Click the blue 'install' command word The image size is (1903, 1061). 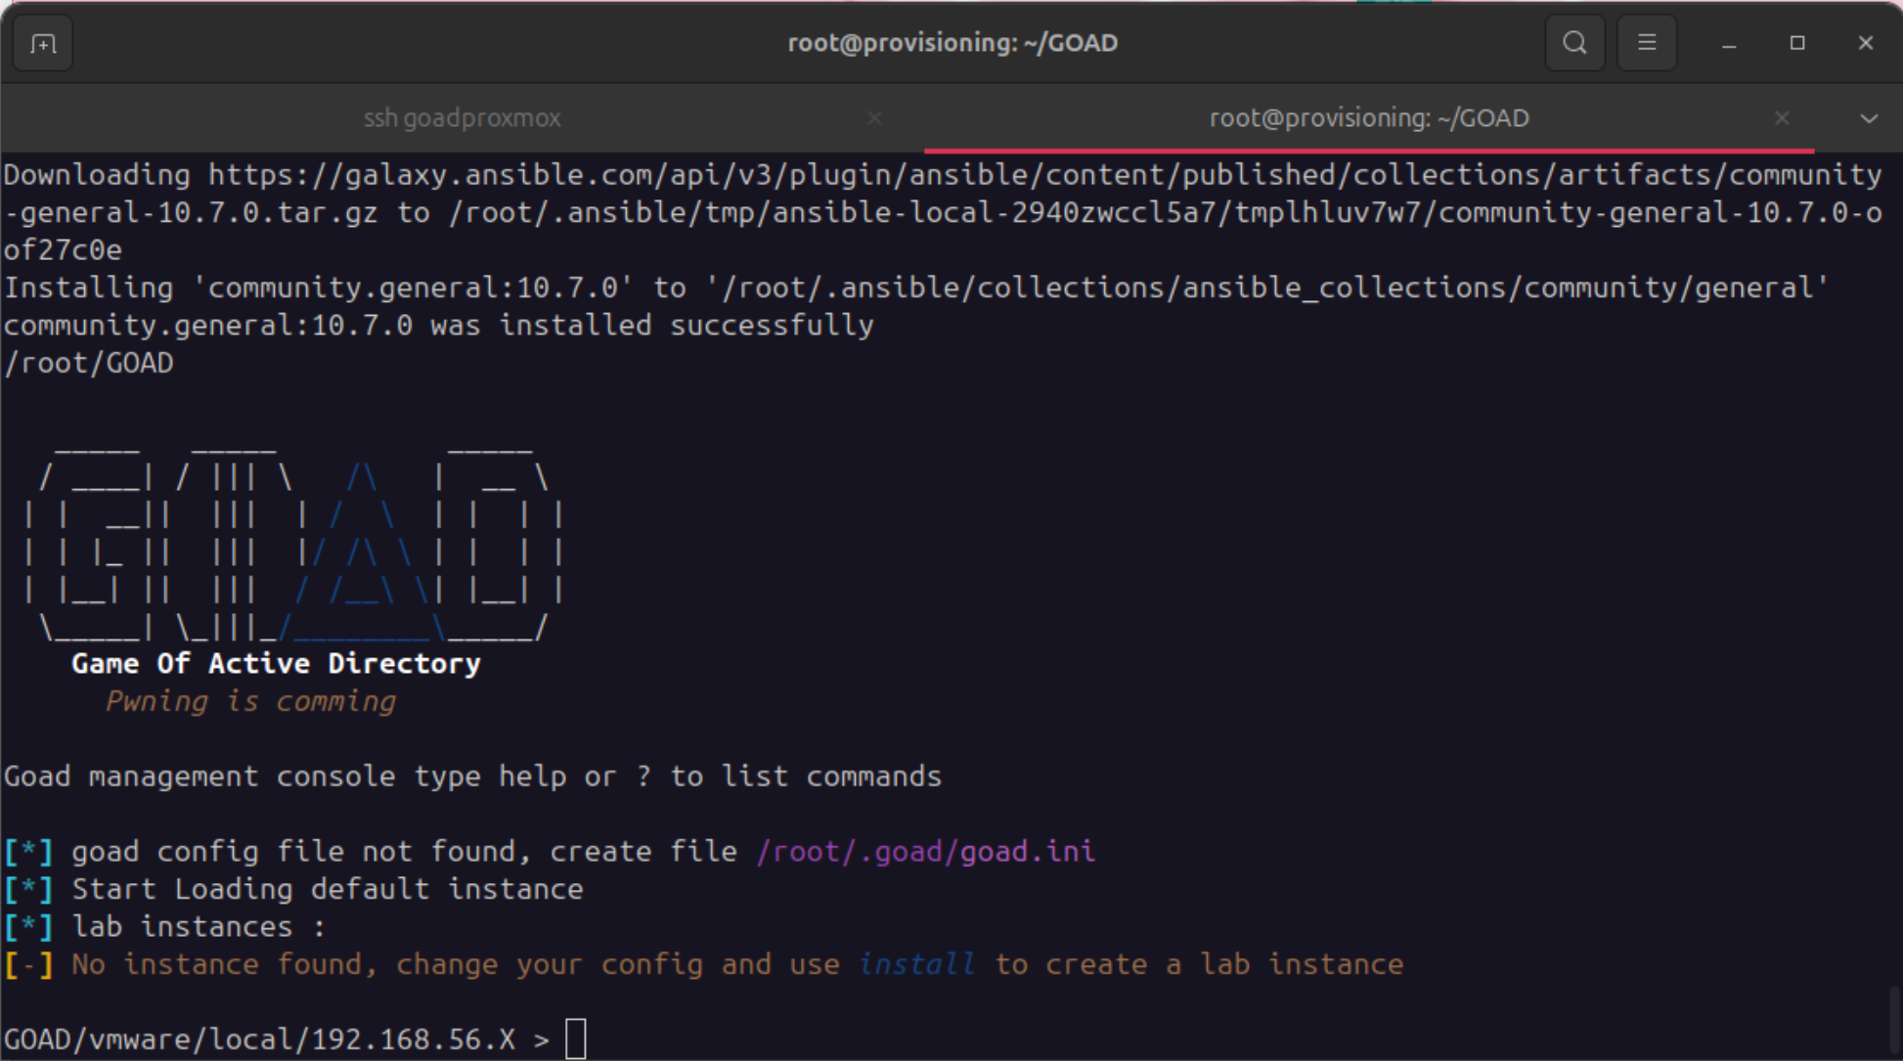[916, 964]
